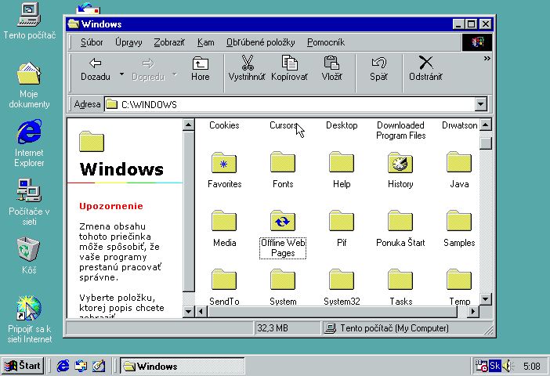The height and width of the screenshot is (376, 550).
Task: Select the Fonts folder
Action: 283,163
